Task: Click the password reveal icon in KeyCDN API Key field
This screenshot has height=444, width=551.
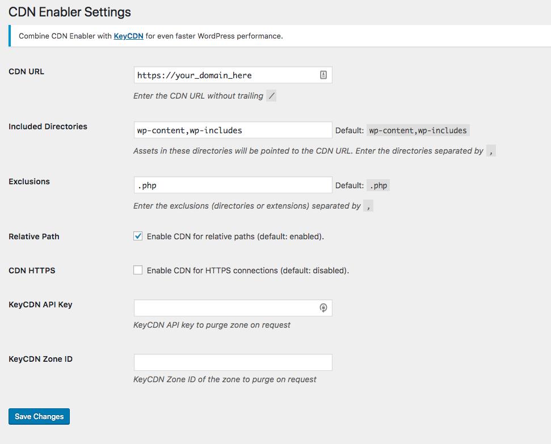Action: click(x=322, y=307)
